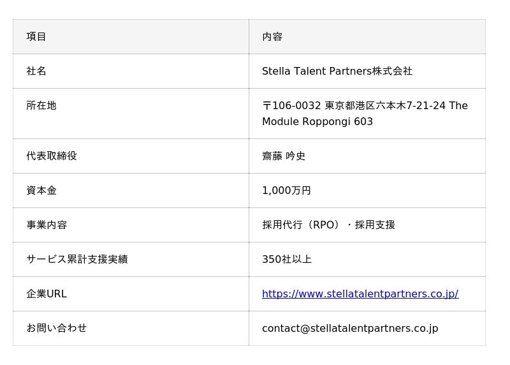This screenshot has width=510, height=365.
Task: Select the サービス累計支援実績 label cell
Action: 77,259
